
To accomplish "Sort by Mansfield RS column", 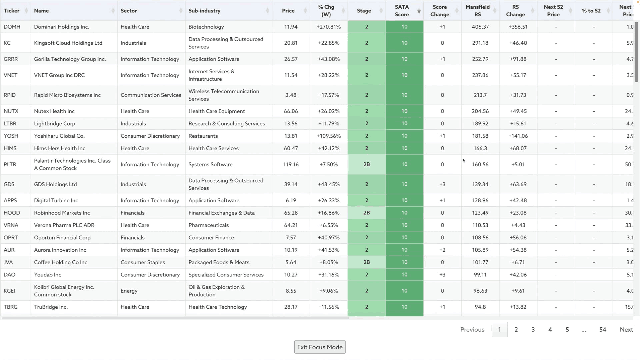I will (495, 11).
